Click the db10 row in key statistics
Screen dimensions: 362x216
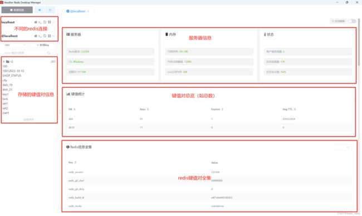pyautogui.click(x=209, y=127)
